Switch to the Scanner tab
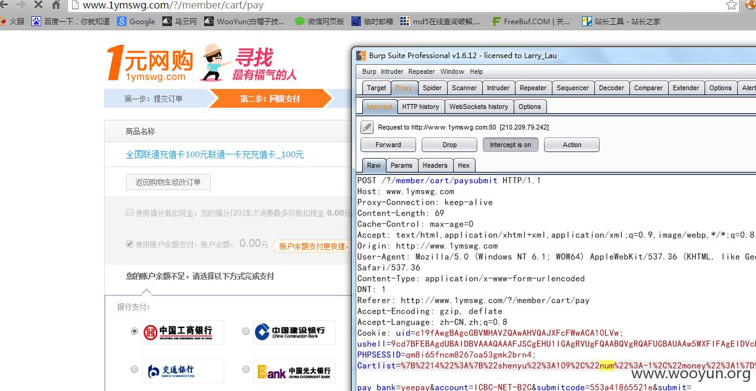756x391 pixels. tap(464, 88)
